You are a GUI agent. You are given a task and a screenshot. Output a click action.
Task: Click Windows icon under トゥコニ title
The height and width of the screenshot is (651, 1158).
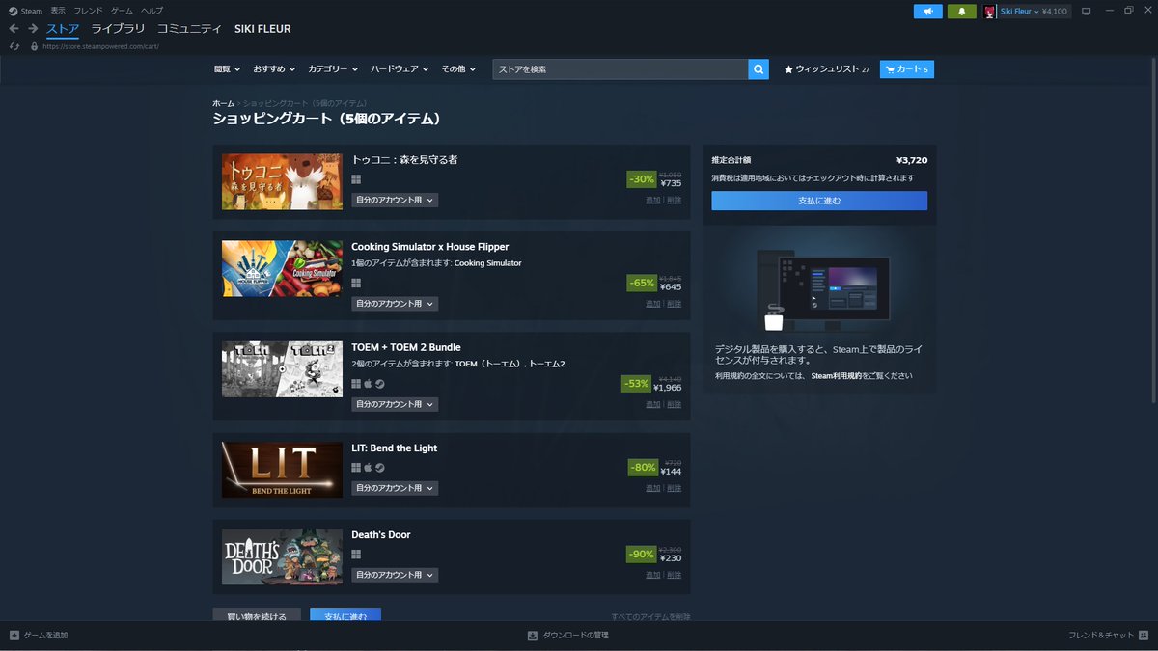356,179
